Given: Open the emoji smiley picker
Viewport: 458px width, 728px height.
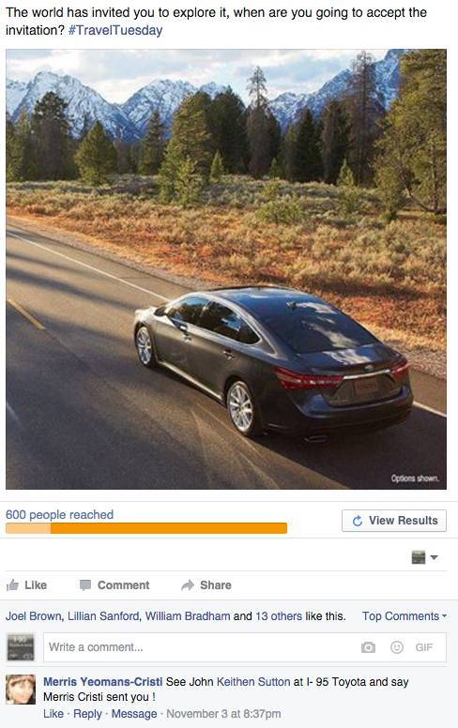Looking at the screenshot, I should coord(397,647).
